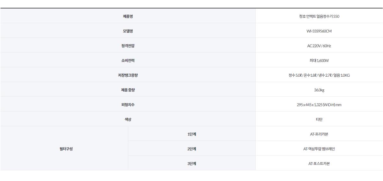This screenshot has height=181, width=383.
Task: Click the 모델명 row label
Action: point(128,31)
